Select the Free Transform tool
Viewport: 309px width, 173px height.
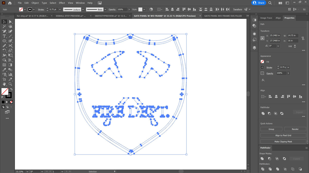pyautogui.click(x=11, y=55)
